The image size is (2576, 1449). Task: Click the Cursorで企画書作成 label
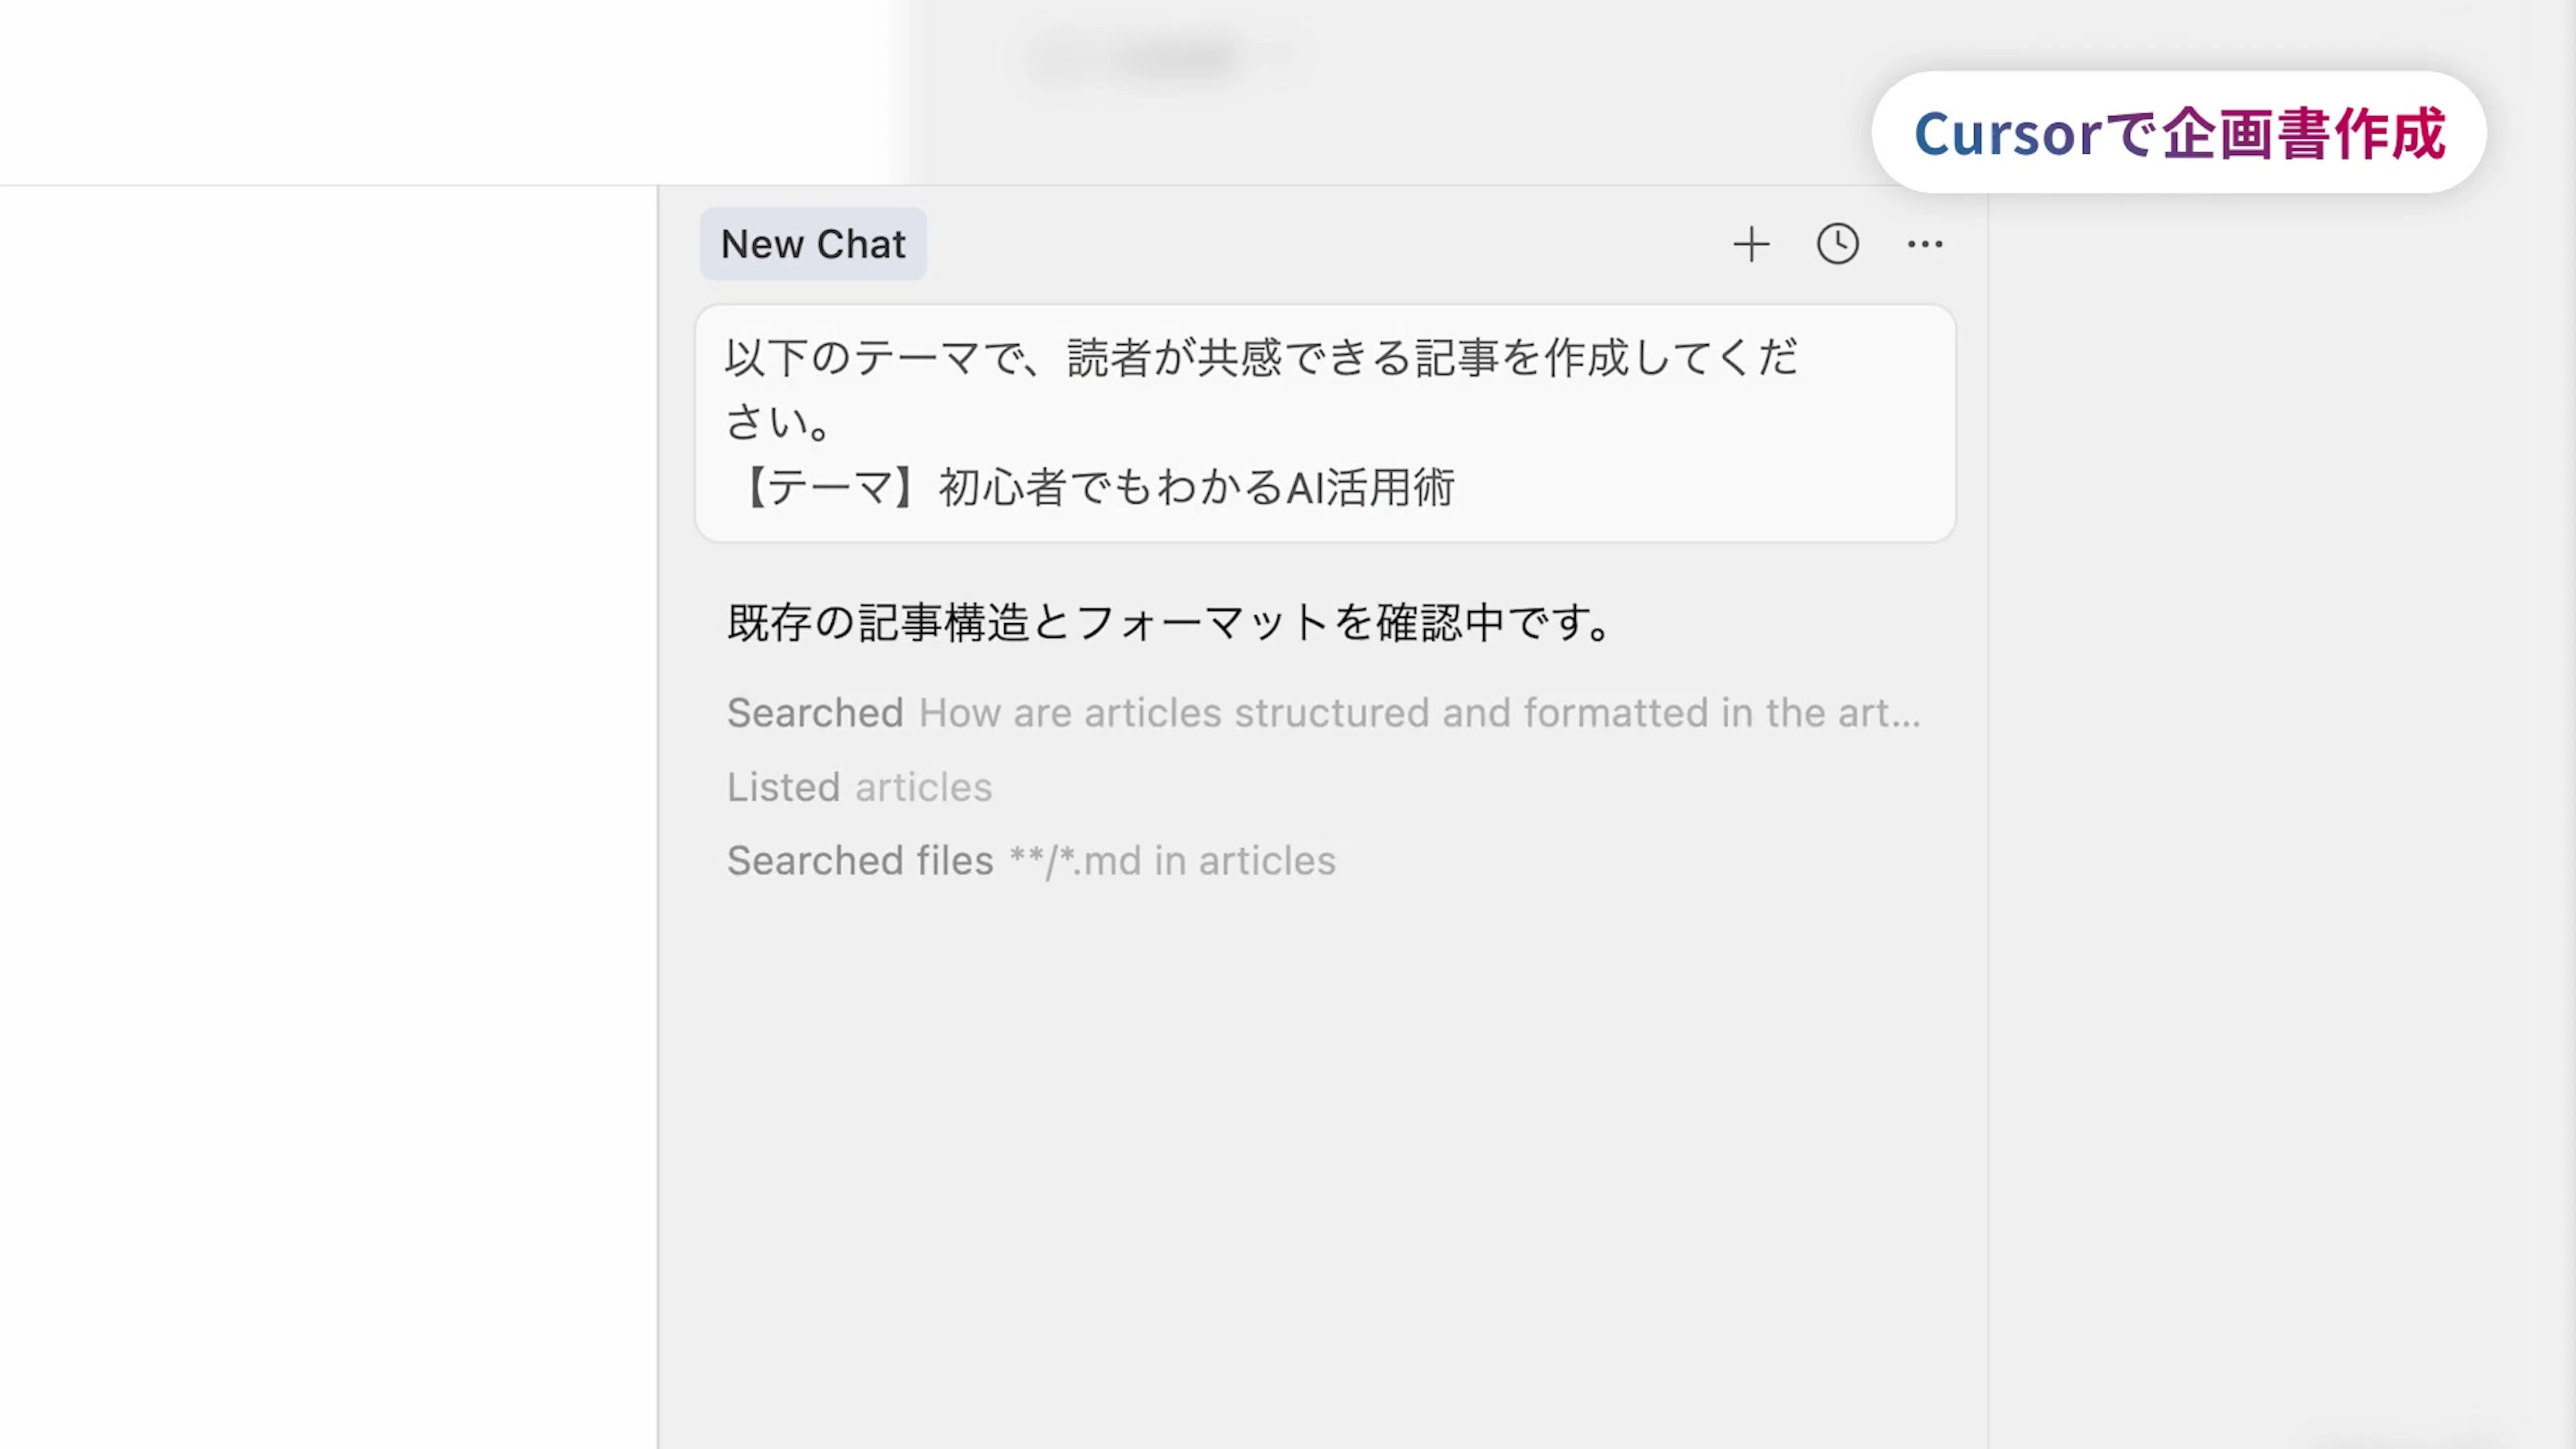tap(2178, 133)
